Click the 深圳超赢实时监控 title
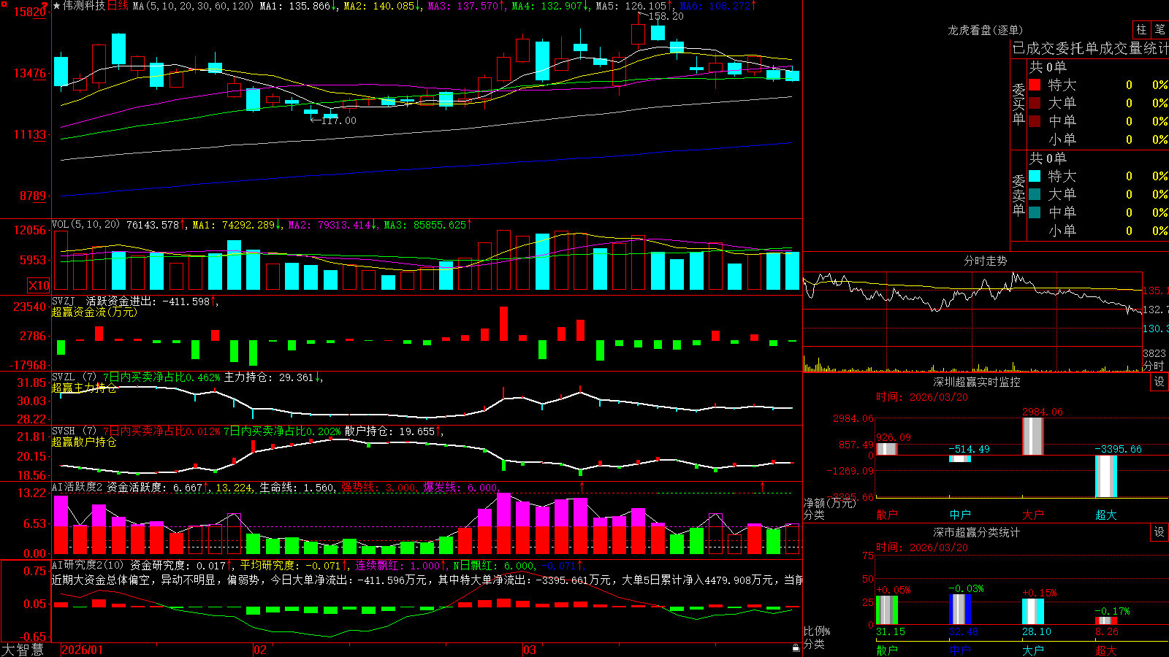This screenshot has height=657, width=1169. click(976, 382)
